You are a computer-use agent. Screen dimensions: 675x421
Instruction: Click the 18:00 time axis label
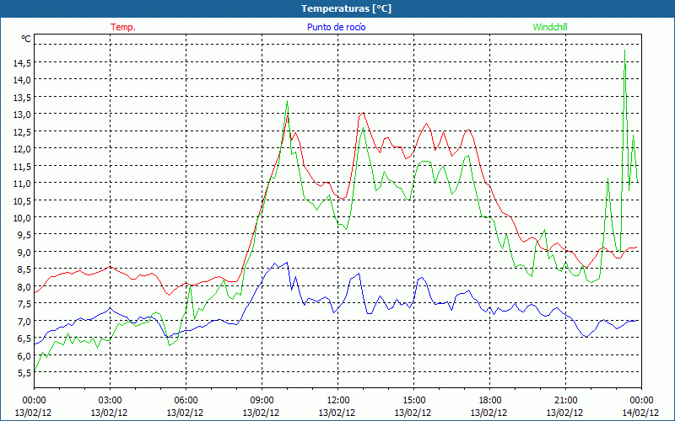pyautogui.click(x=490, y=401)
